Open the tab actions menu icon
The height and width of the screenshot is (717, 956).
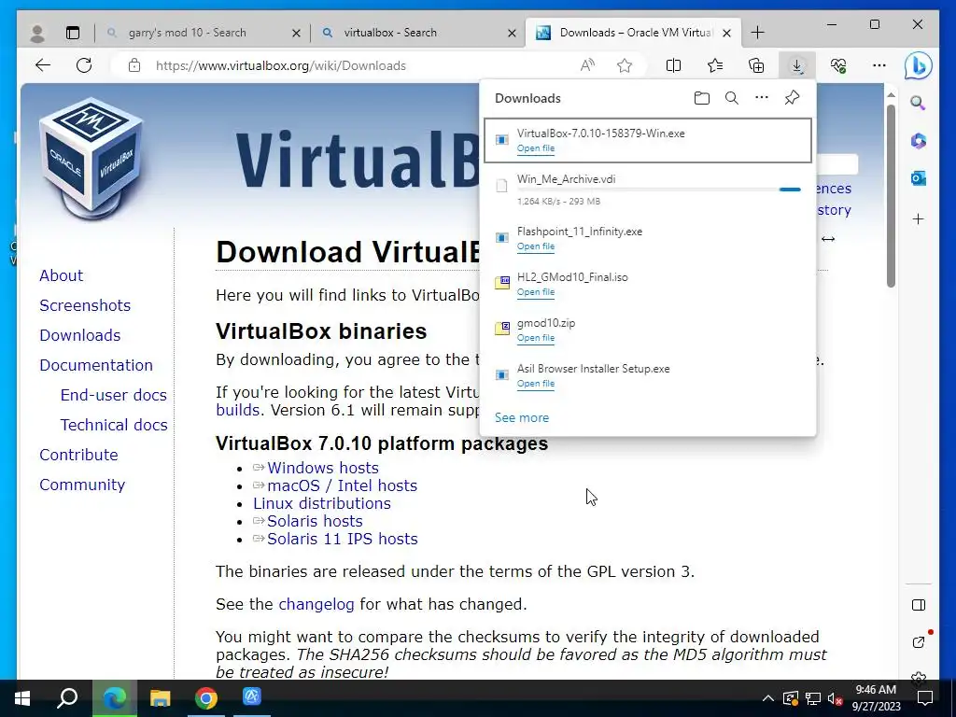coord(73,33)
